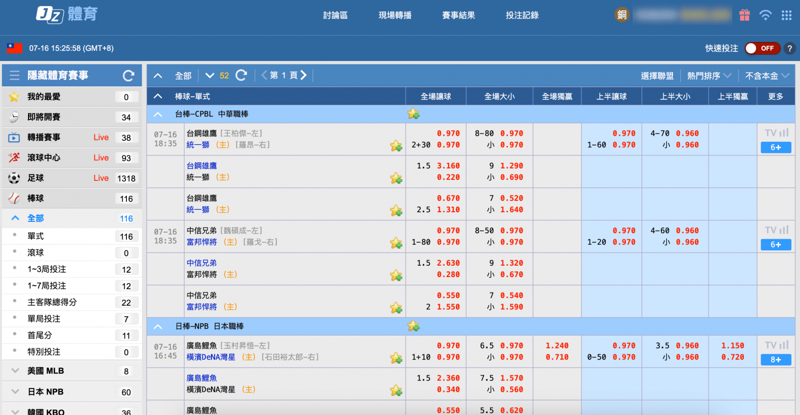Open 現場轉播 live broadcast menu
Viewport: 800px width, 415px height.
pos(395,15)
